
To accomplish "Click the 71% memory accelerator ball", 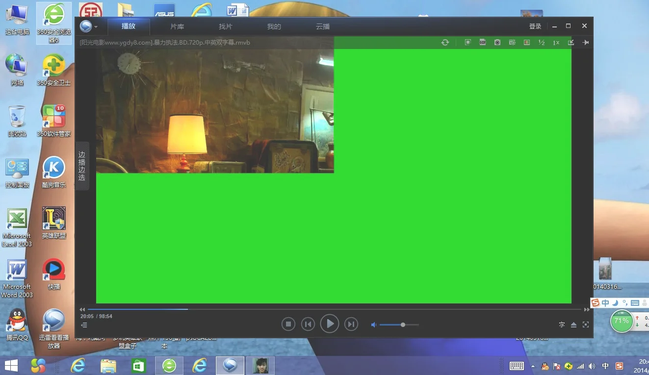I will 622,321.
